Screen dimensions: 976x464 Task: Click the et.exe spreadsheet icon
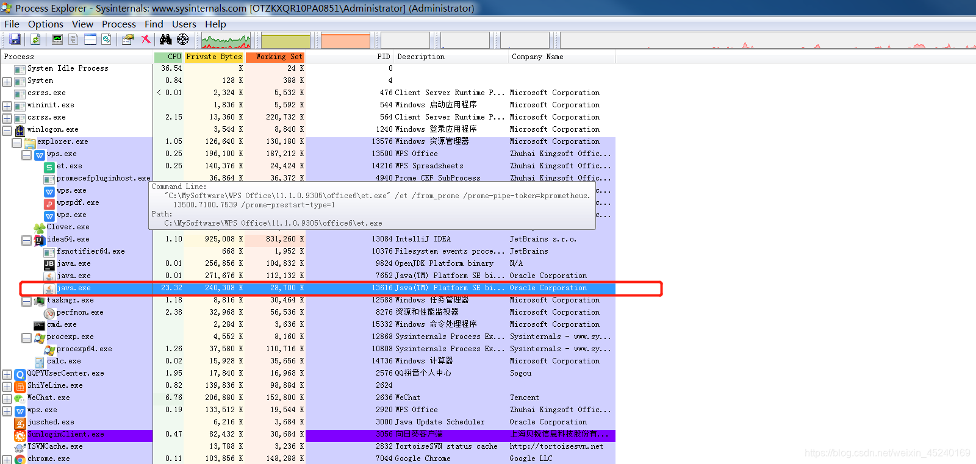[x=49, y=167]
